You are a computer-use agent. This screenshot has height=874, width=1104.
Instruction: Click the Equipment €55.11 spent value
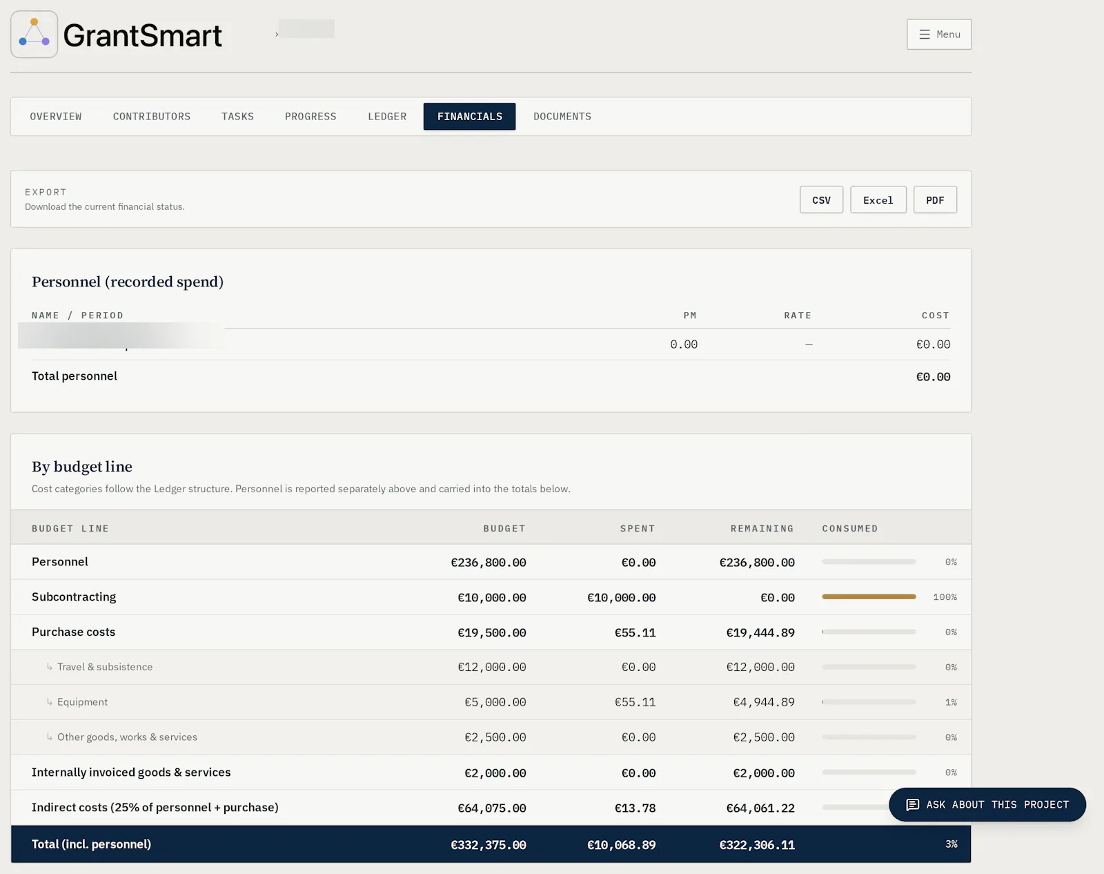pos(635,702)
